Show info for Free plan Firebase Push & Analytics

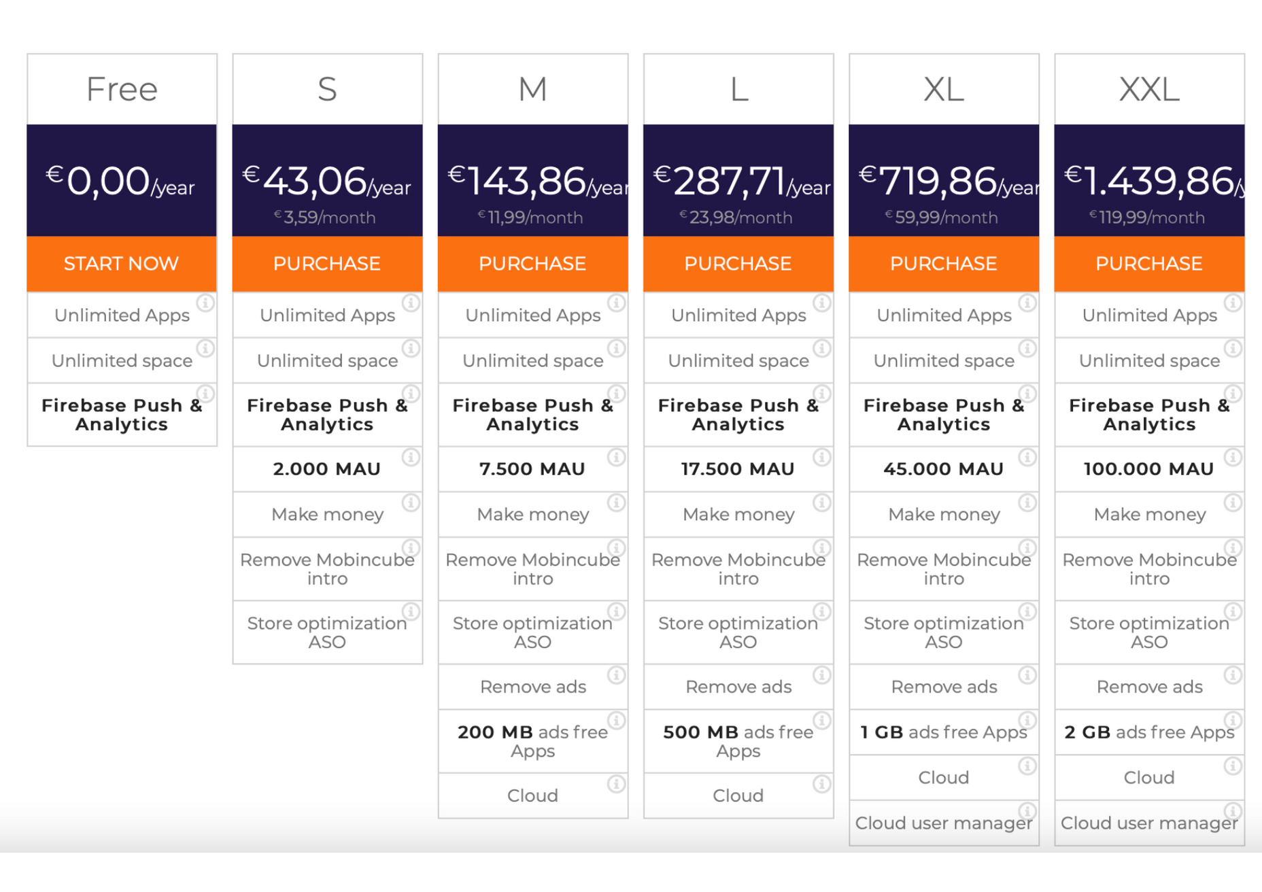(205, 394)
